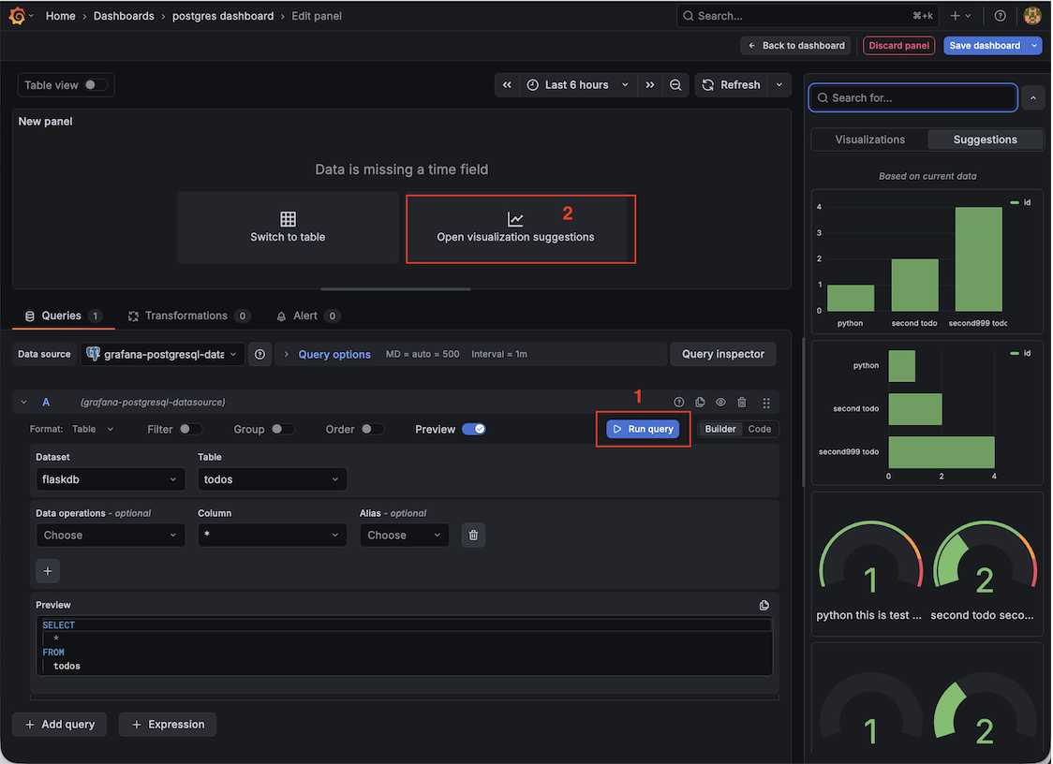Choose the vertical bar chart suggestion
Image resolution: width=1053 pixels, height=764 pixels.
927,262
